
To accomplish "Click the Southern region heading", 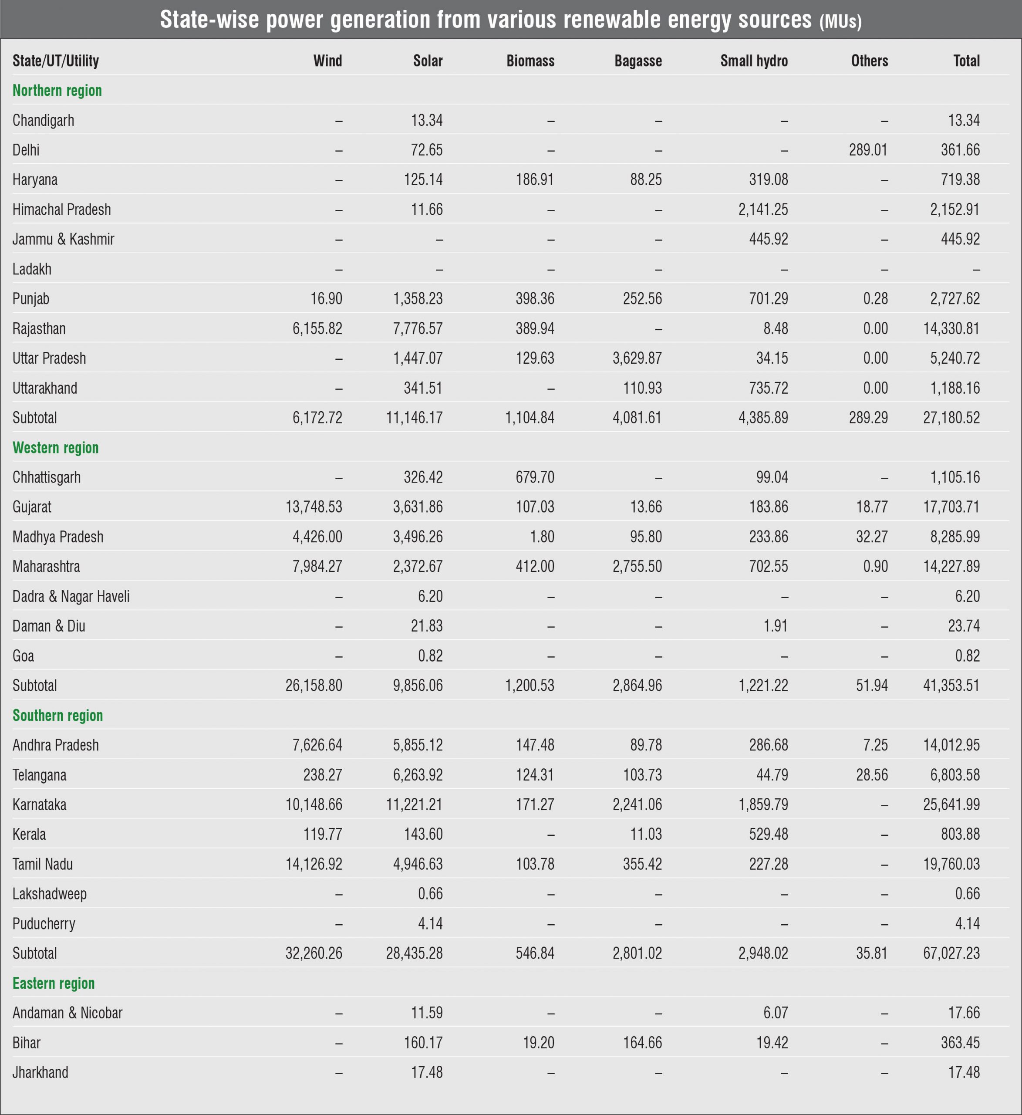I will pyautogui.click(x=57, y=716).
